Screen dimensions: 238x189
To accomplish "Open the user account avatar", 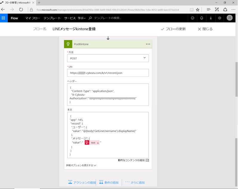I will pyautogui.click(x=230, y=18).
